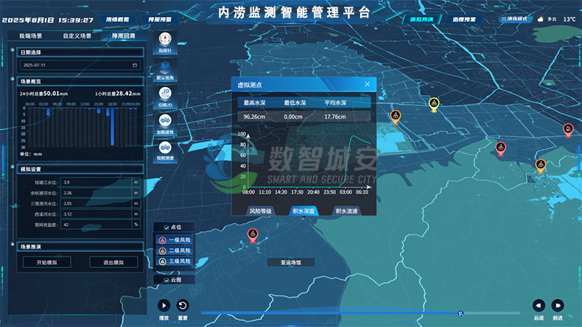This screenshot has height=327, width=582.
Task: Step forward with the 前进 button
Action: [558, 306]
